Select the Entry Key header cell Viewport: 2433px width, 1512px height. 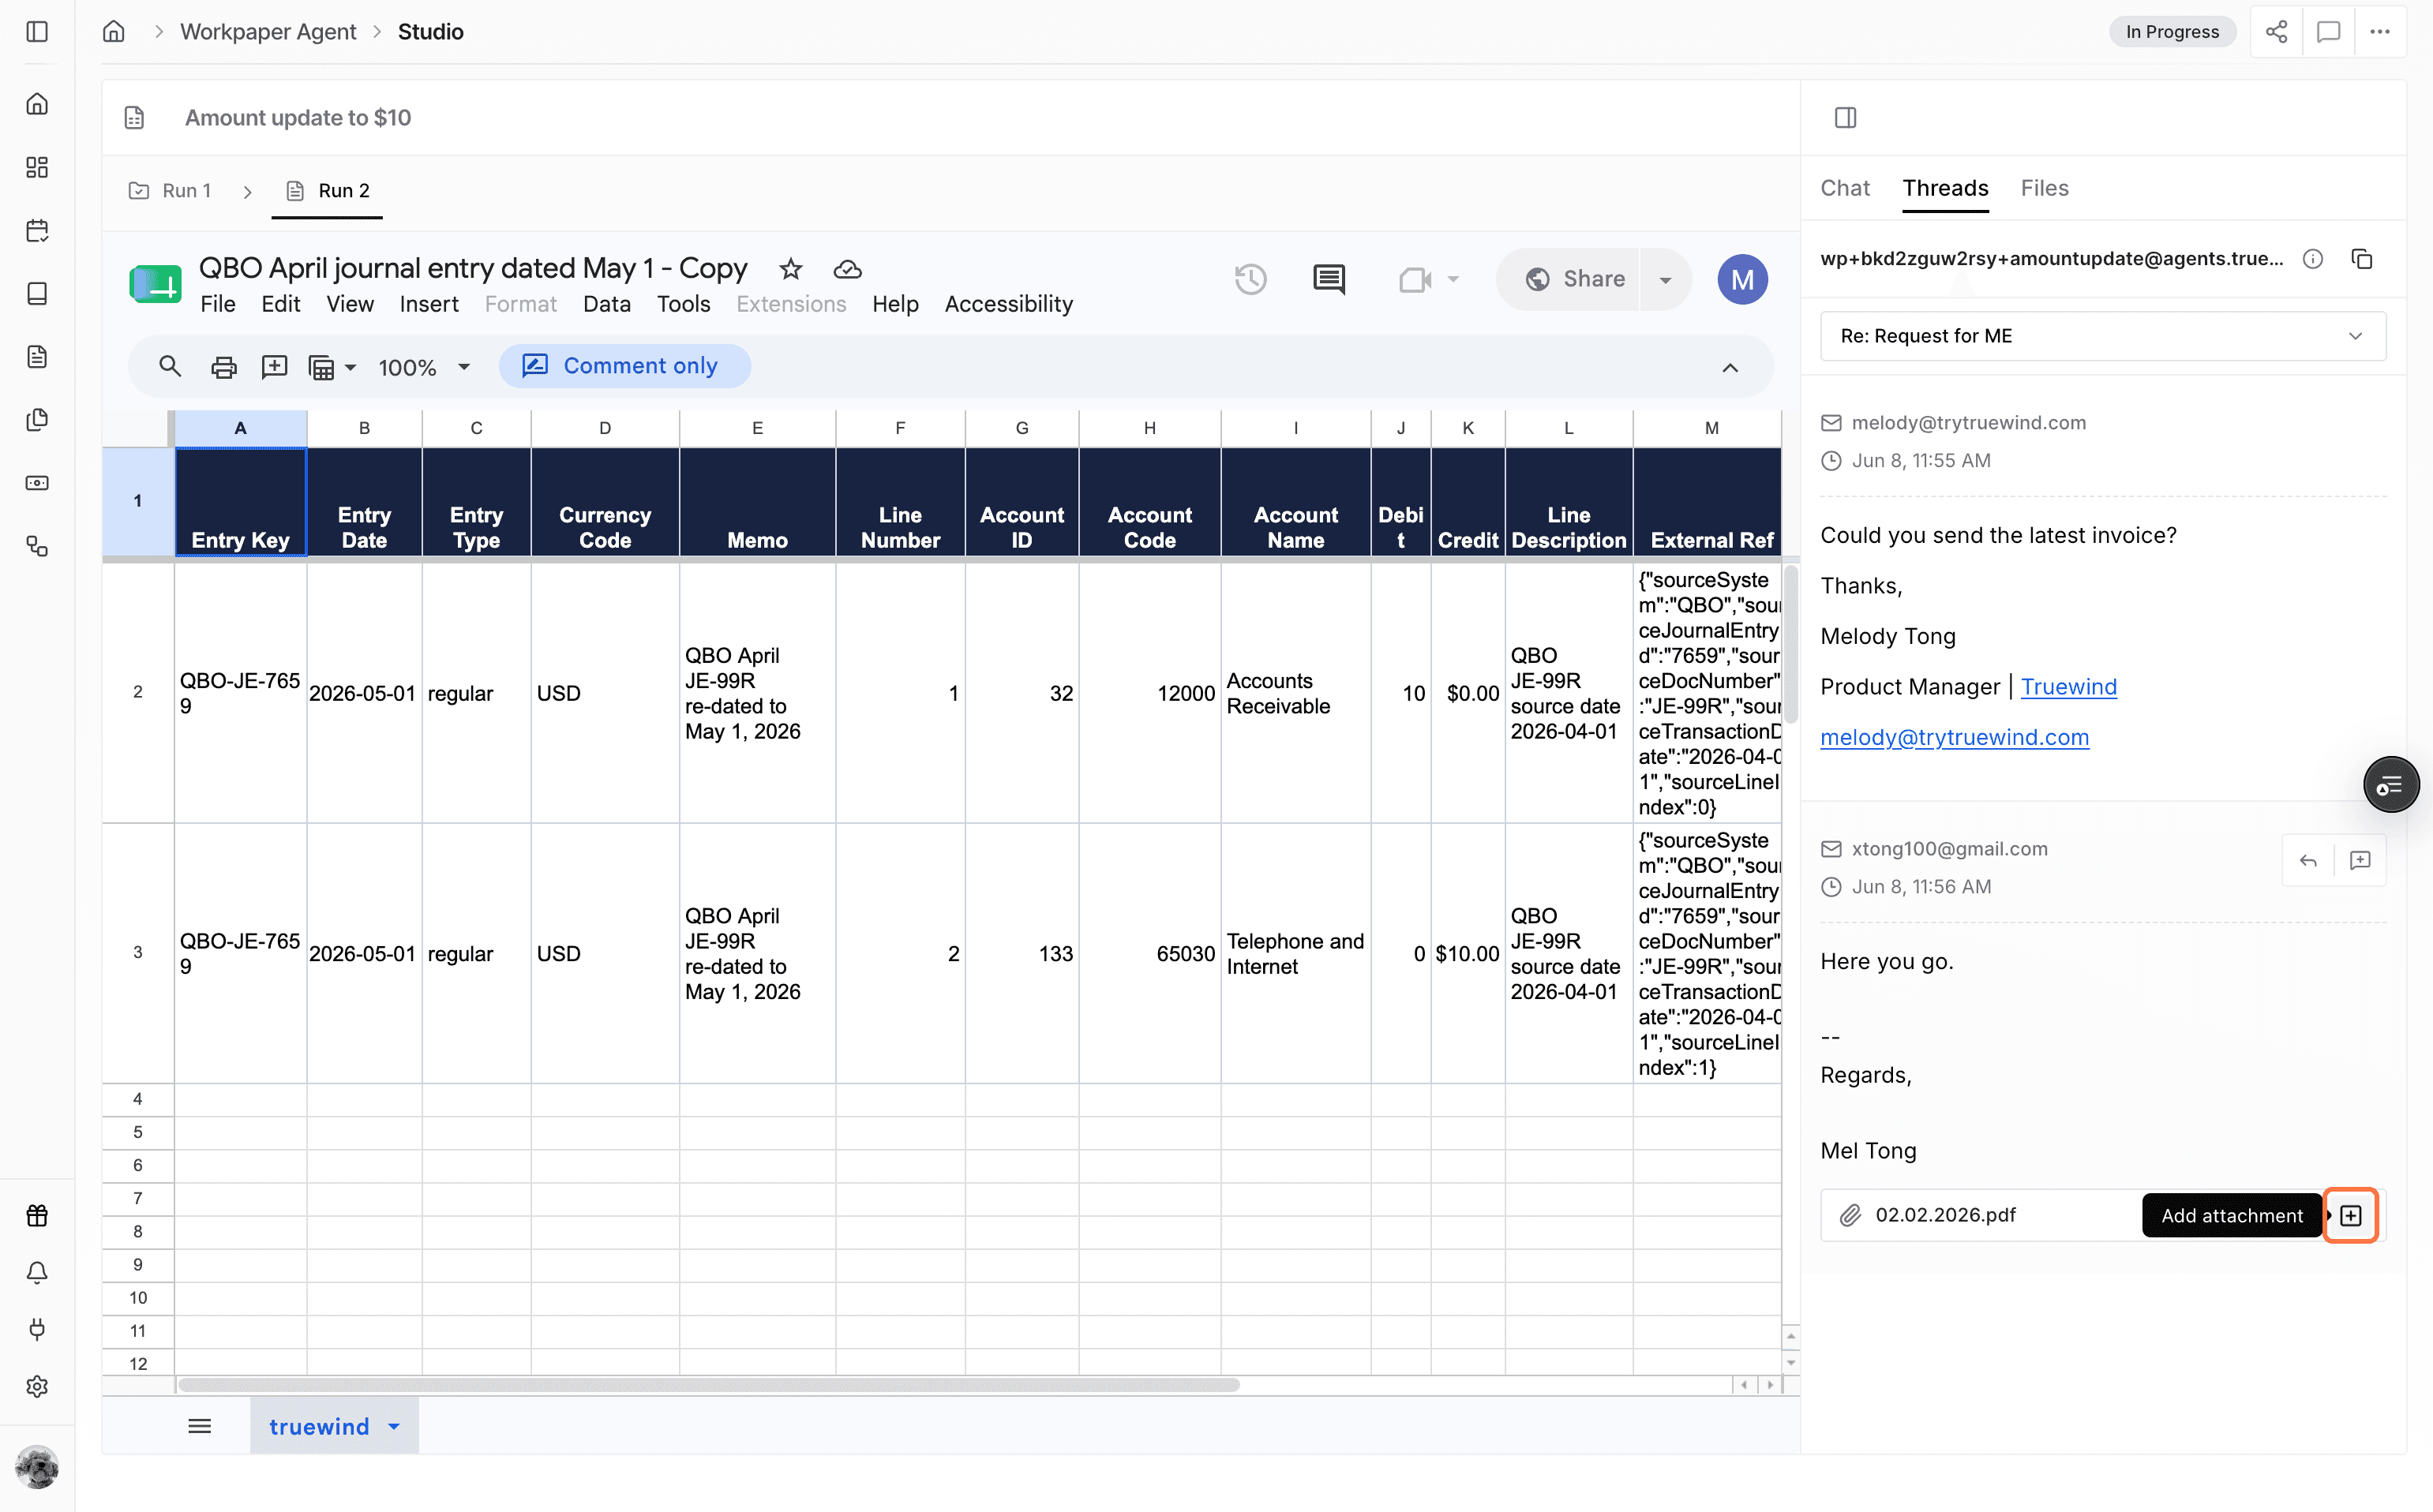tap(240, 501)
